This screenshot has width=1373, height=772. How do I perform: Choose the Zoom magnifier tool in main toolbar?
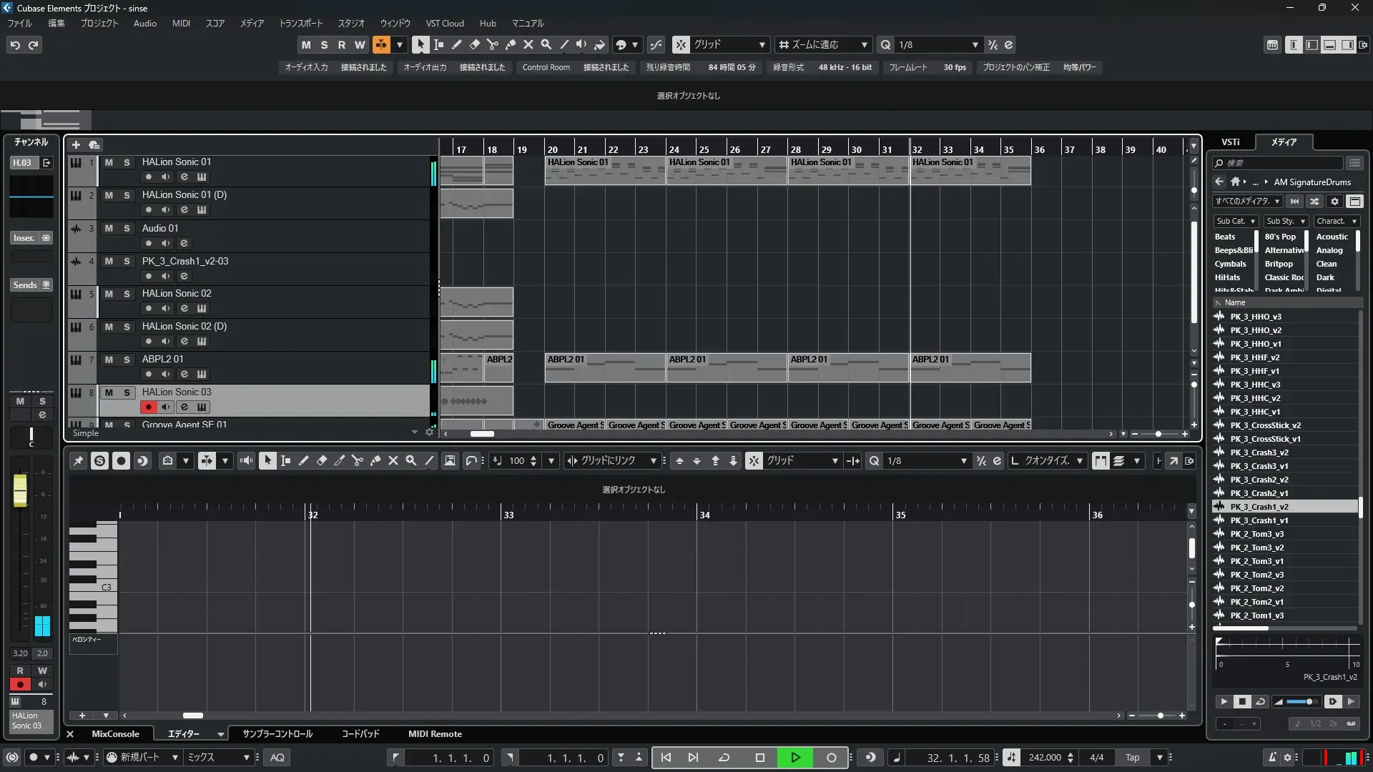546,45
